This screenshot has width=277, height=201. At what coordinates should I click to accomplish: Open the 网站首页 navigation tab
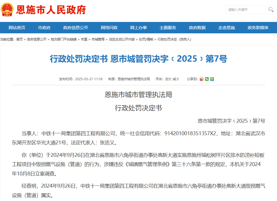17,28
